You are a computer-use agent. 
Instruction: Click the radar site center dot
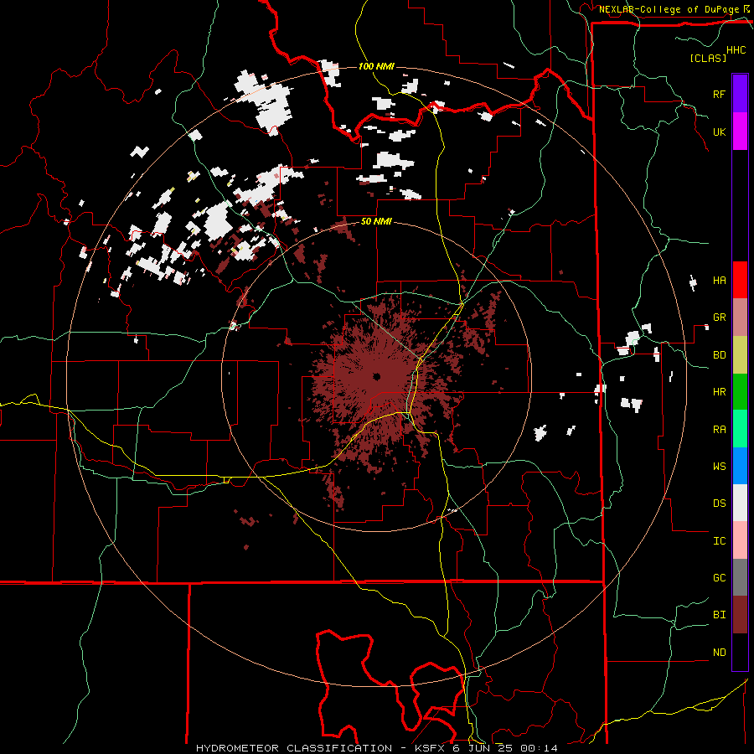(x=376, y=376)
